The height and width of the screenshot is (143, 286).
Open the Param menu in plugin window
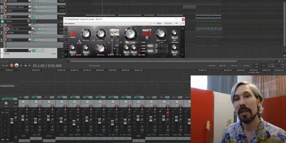(159, 23)
